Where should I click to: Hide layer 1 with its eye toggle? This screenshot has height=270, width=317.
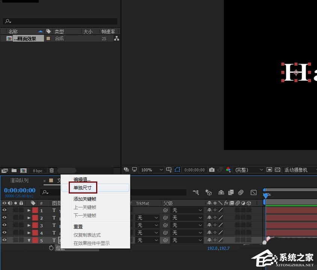coord(3,210)
